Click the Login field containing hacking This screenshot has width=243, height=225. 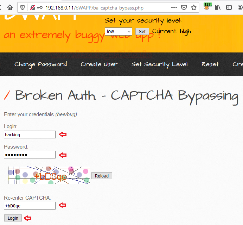30,135
